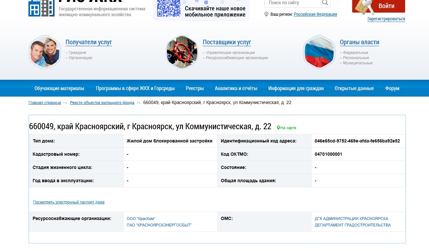Open ДЕПАРТАМЕНТ ГРАДОСТРОИТЕЛЬСТВА link
Viewport: 429px width, 251px height.
(x=353, y=225)
